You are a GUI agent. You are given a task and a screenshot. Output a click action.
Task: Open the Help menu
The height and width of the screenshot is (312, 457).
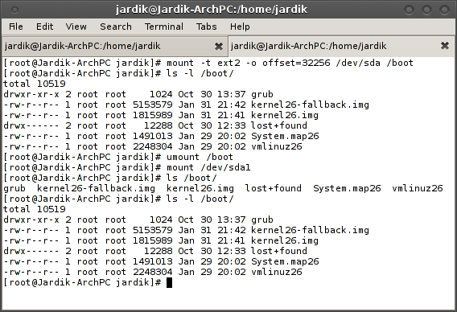tap(240, 27)
